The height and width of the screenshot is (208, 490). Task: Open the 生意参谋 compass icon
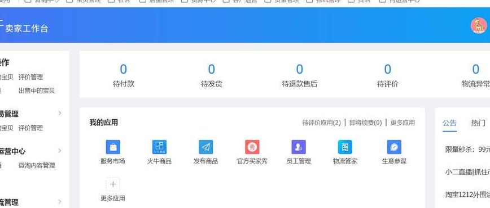click(x=394, y=147)
